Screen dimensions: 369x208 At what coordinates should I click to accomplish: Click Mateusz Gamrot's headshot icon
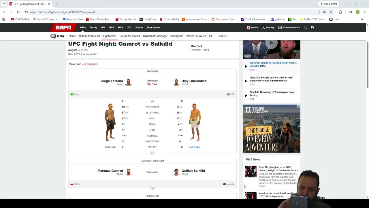click(128, 172)
